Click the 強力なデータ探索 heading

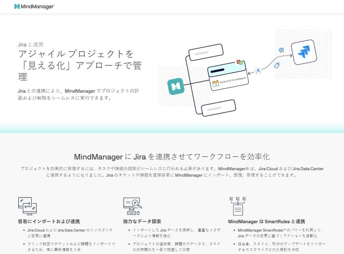[142, 221]
